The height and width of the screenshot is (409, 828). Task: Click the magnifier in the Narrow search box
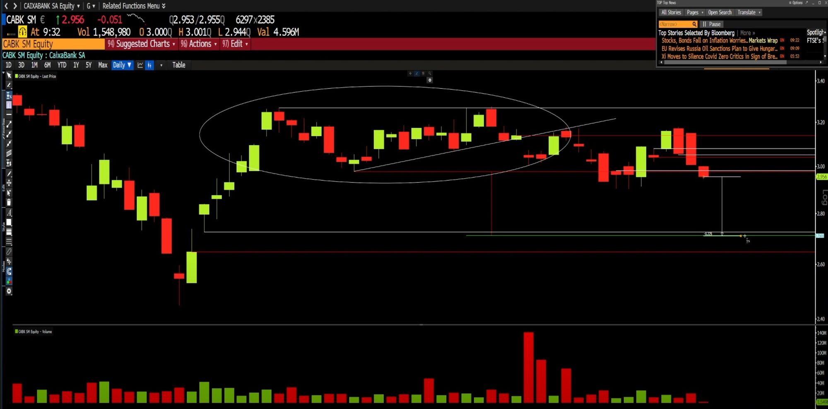pos(694,24)
